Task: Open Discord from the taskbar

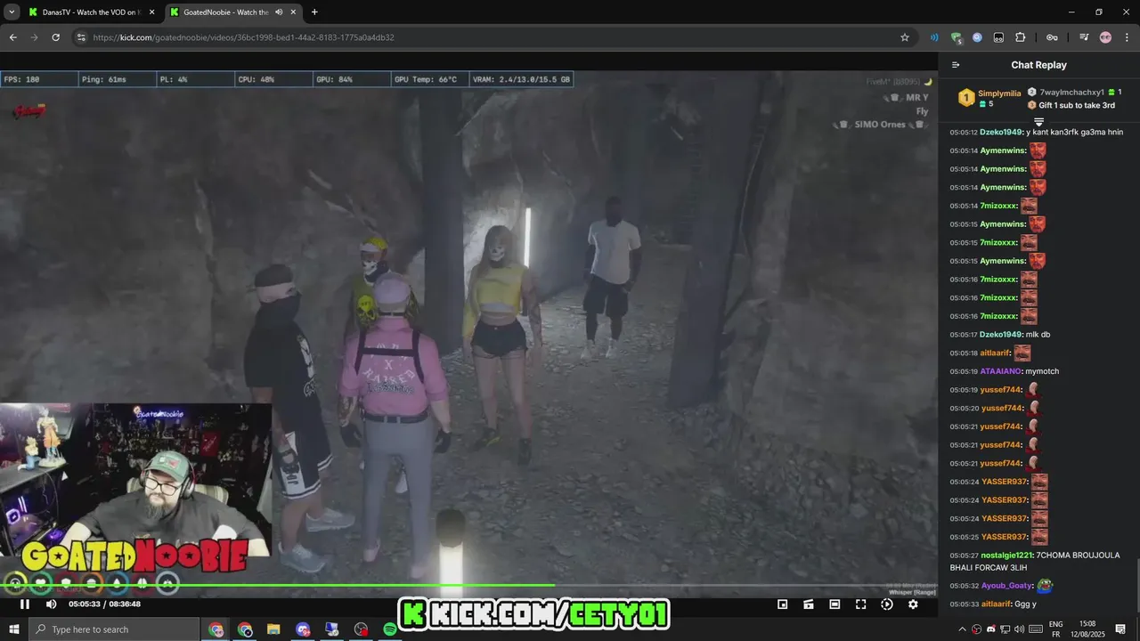Action: coord(303,629)
